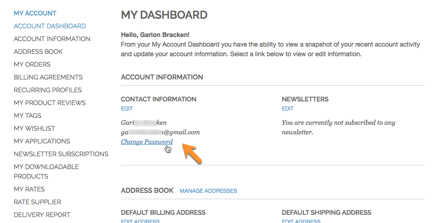Click the Change Password link

click(x=147, y=142)
